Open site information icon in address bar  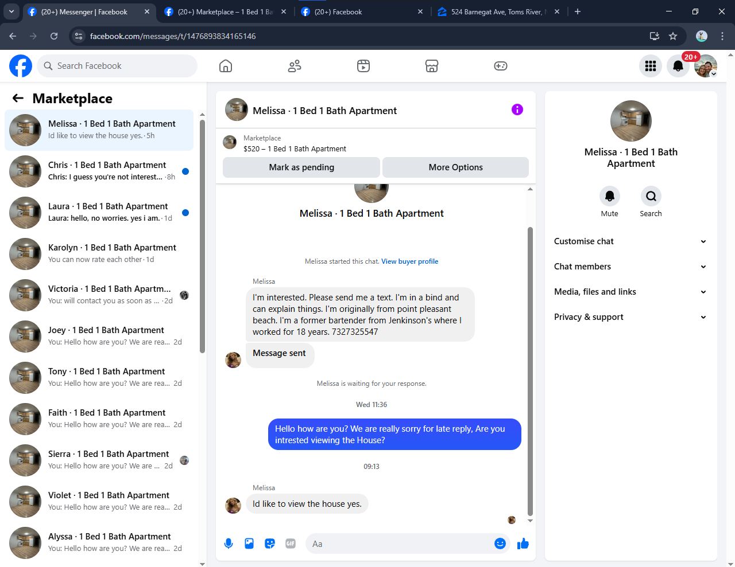(79, 36)
